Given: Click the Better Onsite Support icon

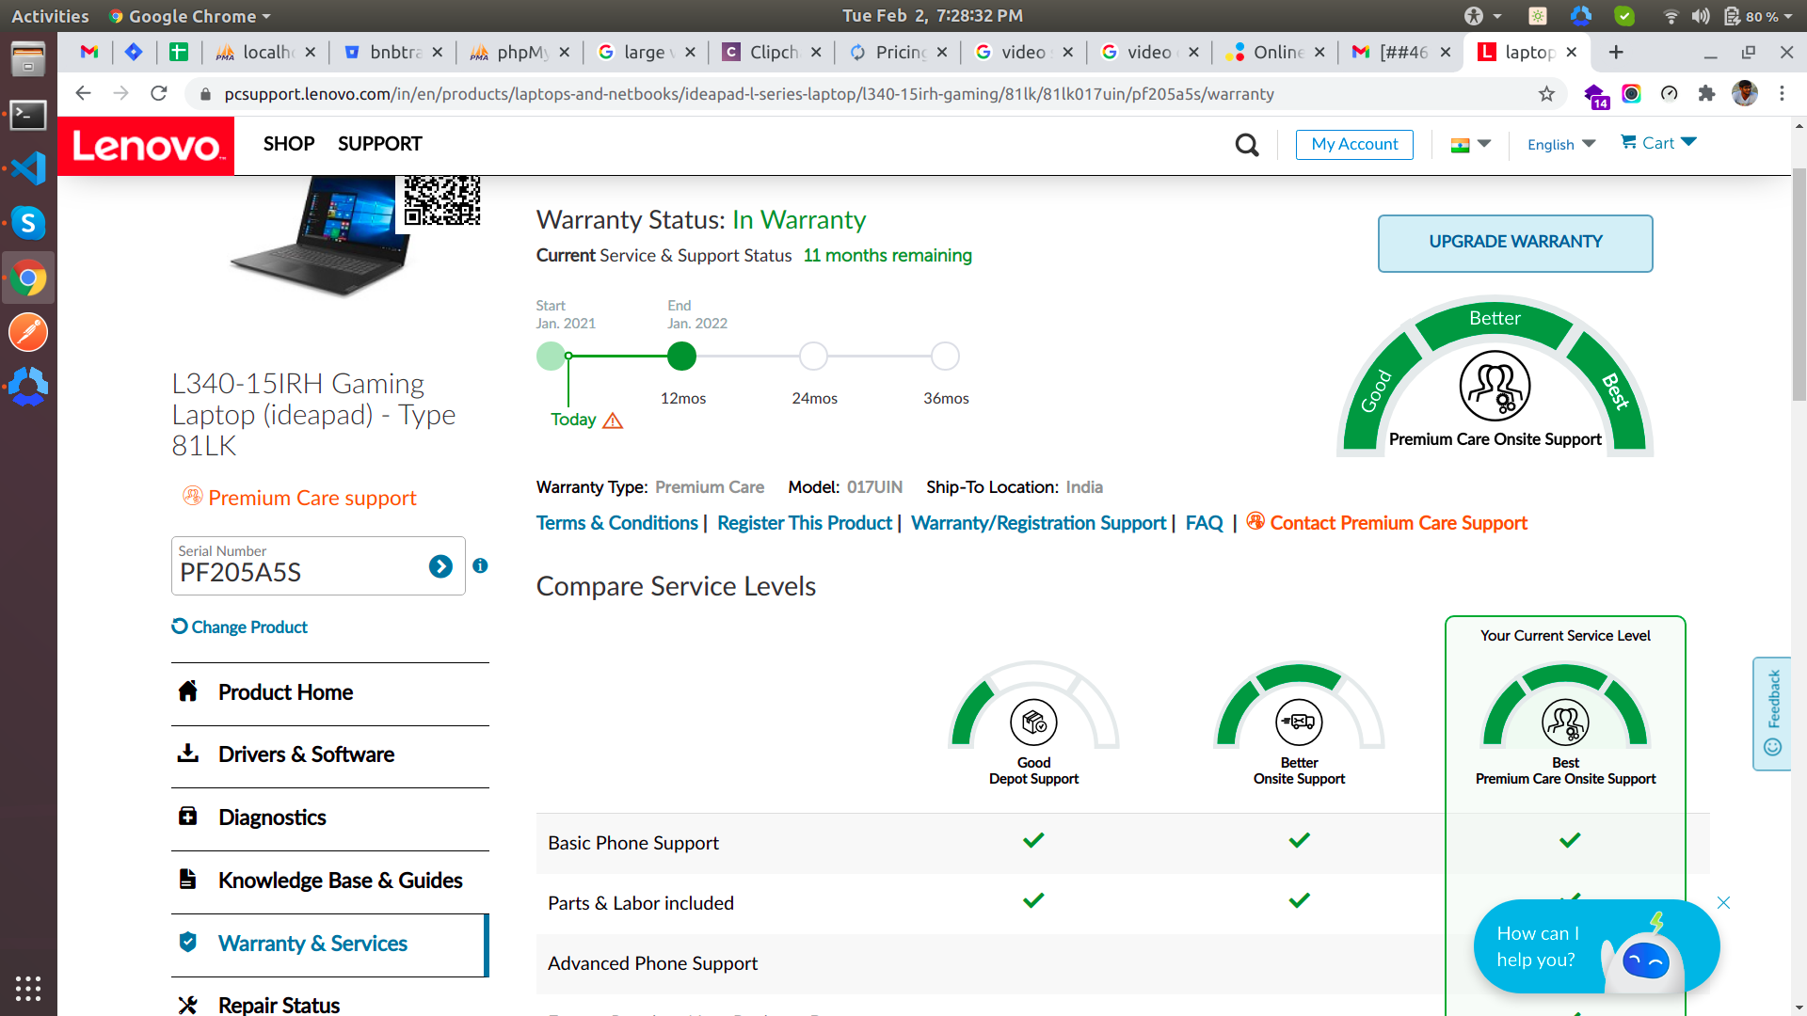Looking at the screenshot, I should point(1299,722).
